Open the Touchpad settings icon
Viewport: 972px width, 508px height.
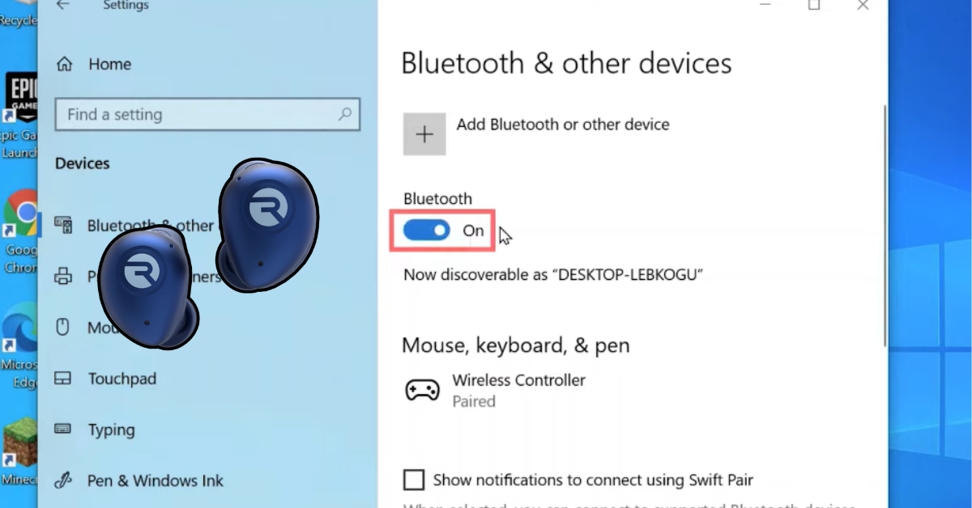63,379
